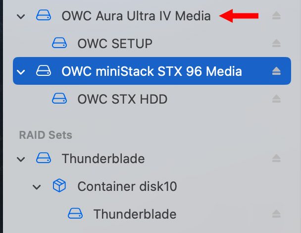Click the drive icon of OWC miniStack STX 96 Media
301x233 pixels.
pyautogui.click(x=44, y=72)
